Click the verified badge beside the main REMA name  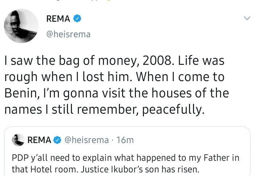77,18
